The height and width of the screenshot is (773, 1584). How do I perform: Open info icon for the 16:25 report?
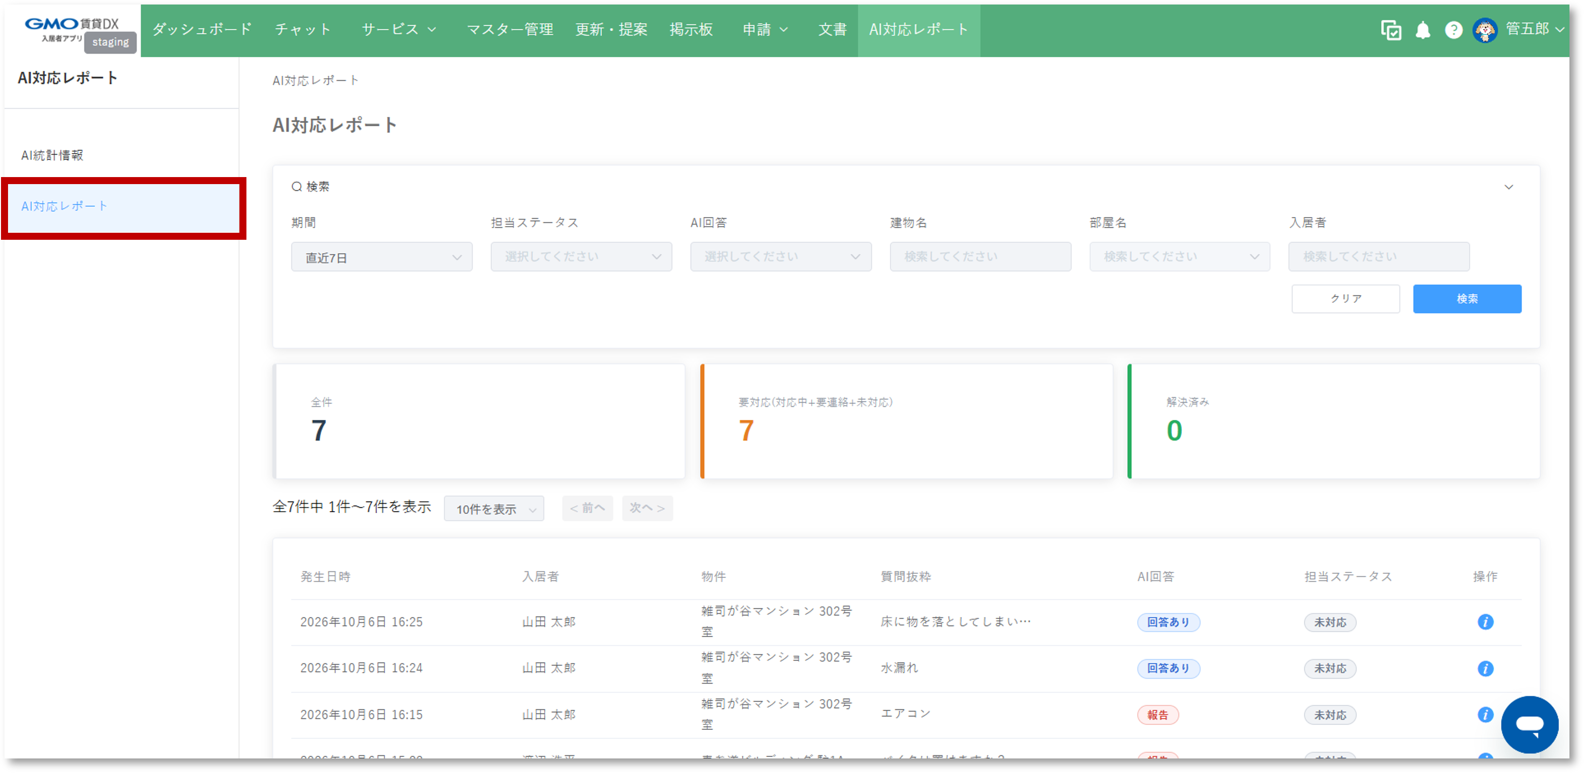[x=1485, y=622]
